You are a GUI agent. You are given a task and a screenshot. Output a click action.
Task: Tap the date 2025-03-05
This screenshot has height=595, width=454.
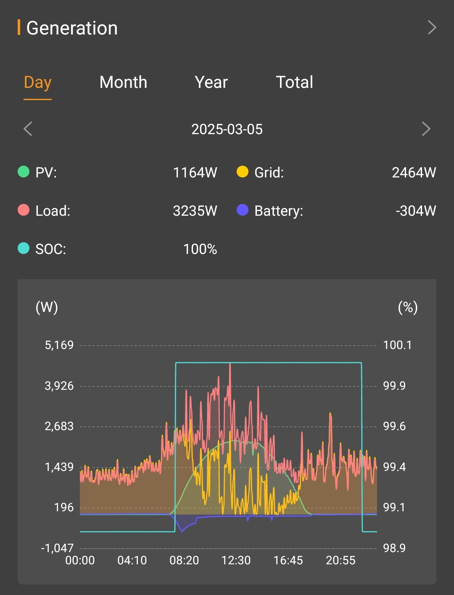tap(227, 129)
